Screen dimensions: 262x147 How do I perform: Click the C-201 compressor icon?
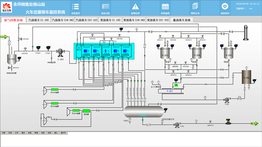coord(60,52)
